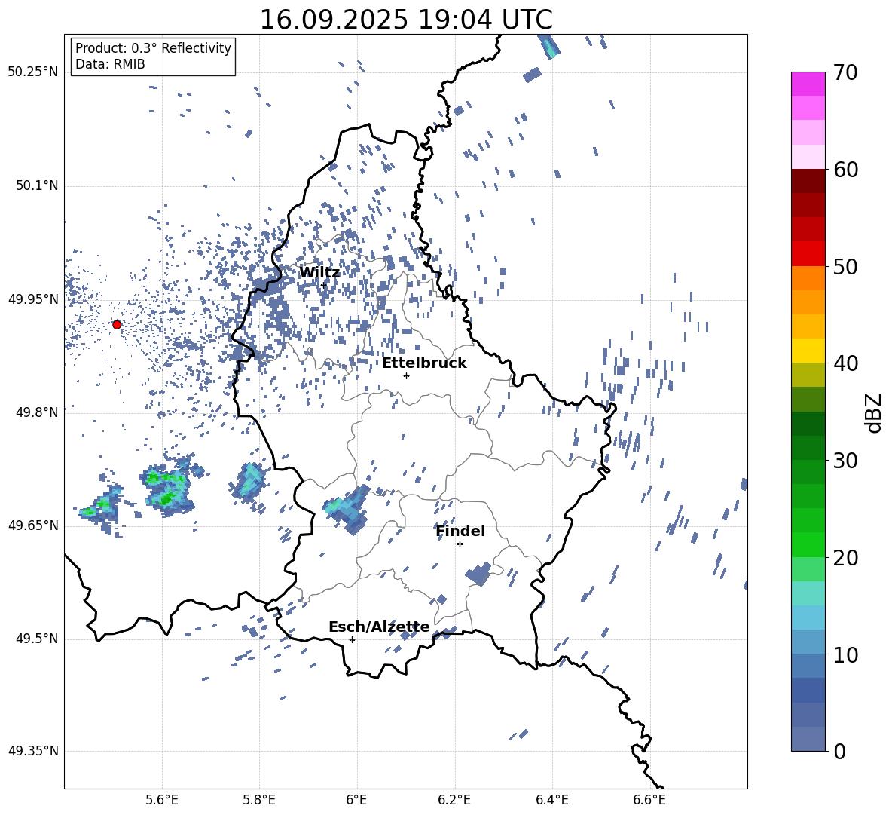Click the 16.09.2025 19:04 UTC title

coord(405,20)
